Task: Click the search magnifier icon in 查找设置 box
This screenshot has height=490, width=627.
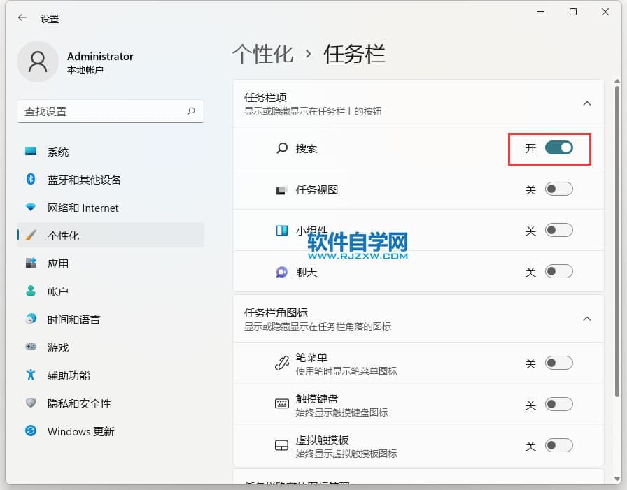Action: [x=191, y=111]
